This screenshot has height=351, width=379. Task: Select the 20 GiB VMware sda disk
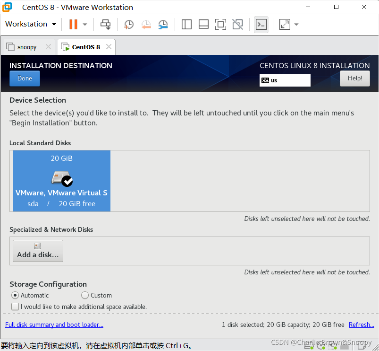pyautogui.click(x=61, y=181)
